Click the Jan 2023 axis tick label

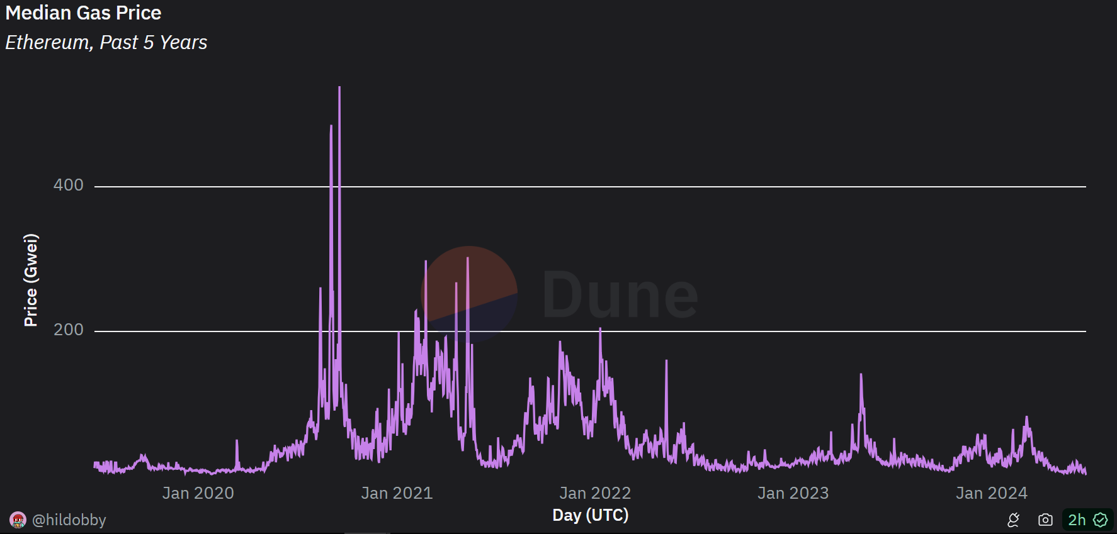tap(793, 493)
